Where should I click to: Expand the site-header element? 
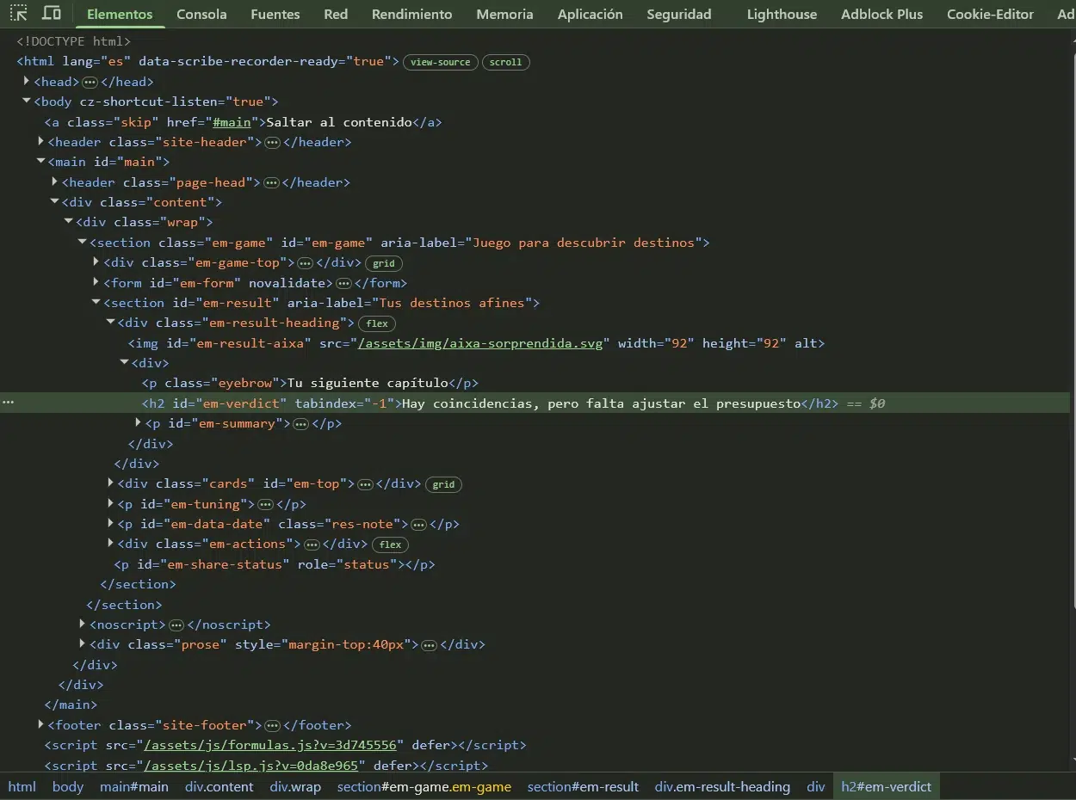point(40,141)
